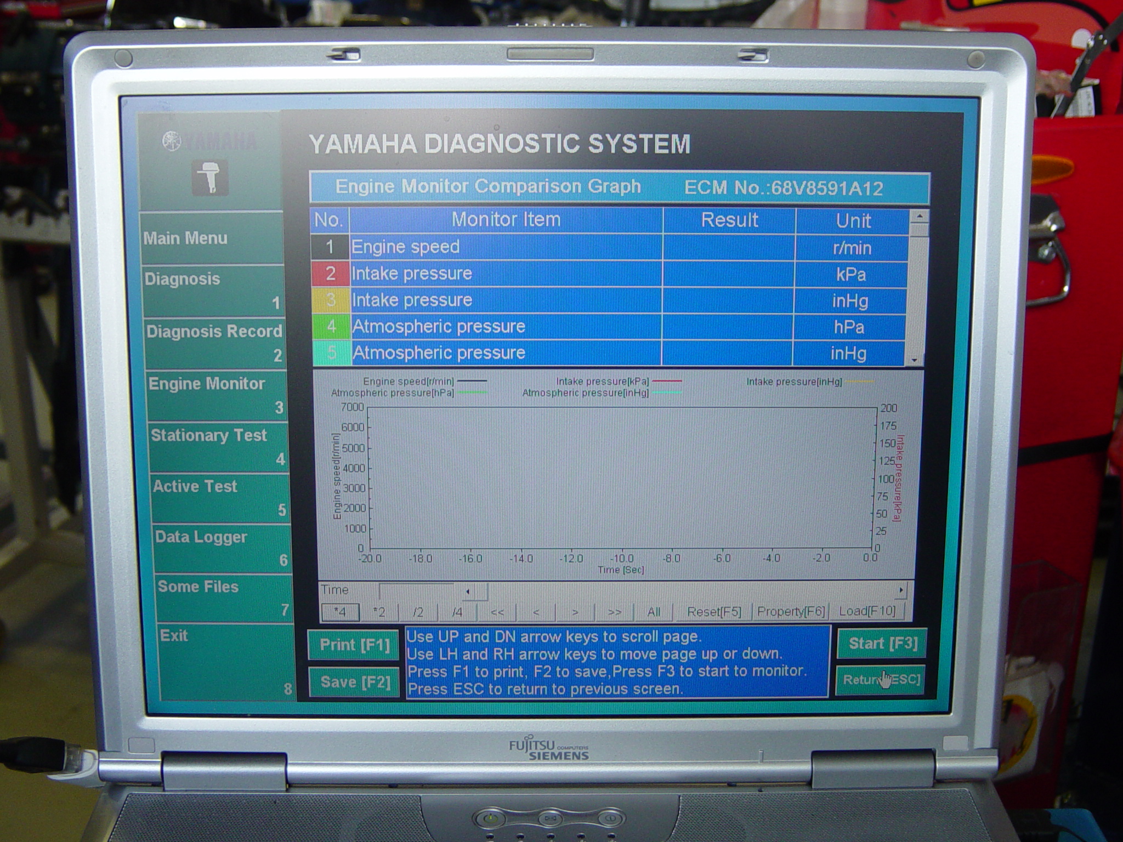The height and width of the screenshot is (842, 1123).
Task: Select the /4 time zoom button
Action: click(x=457, y=612)
